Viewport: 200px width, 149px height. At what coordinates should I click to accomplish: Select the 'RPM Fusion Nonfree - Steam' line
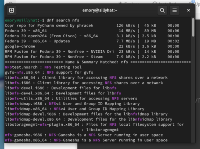92,57
